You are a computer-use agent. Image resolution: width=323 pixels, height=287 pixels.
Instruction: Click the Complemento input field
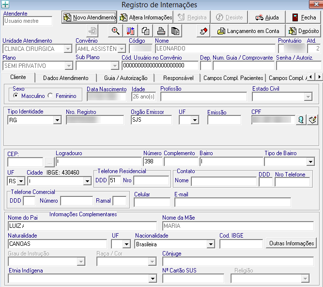181,161
